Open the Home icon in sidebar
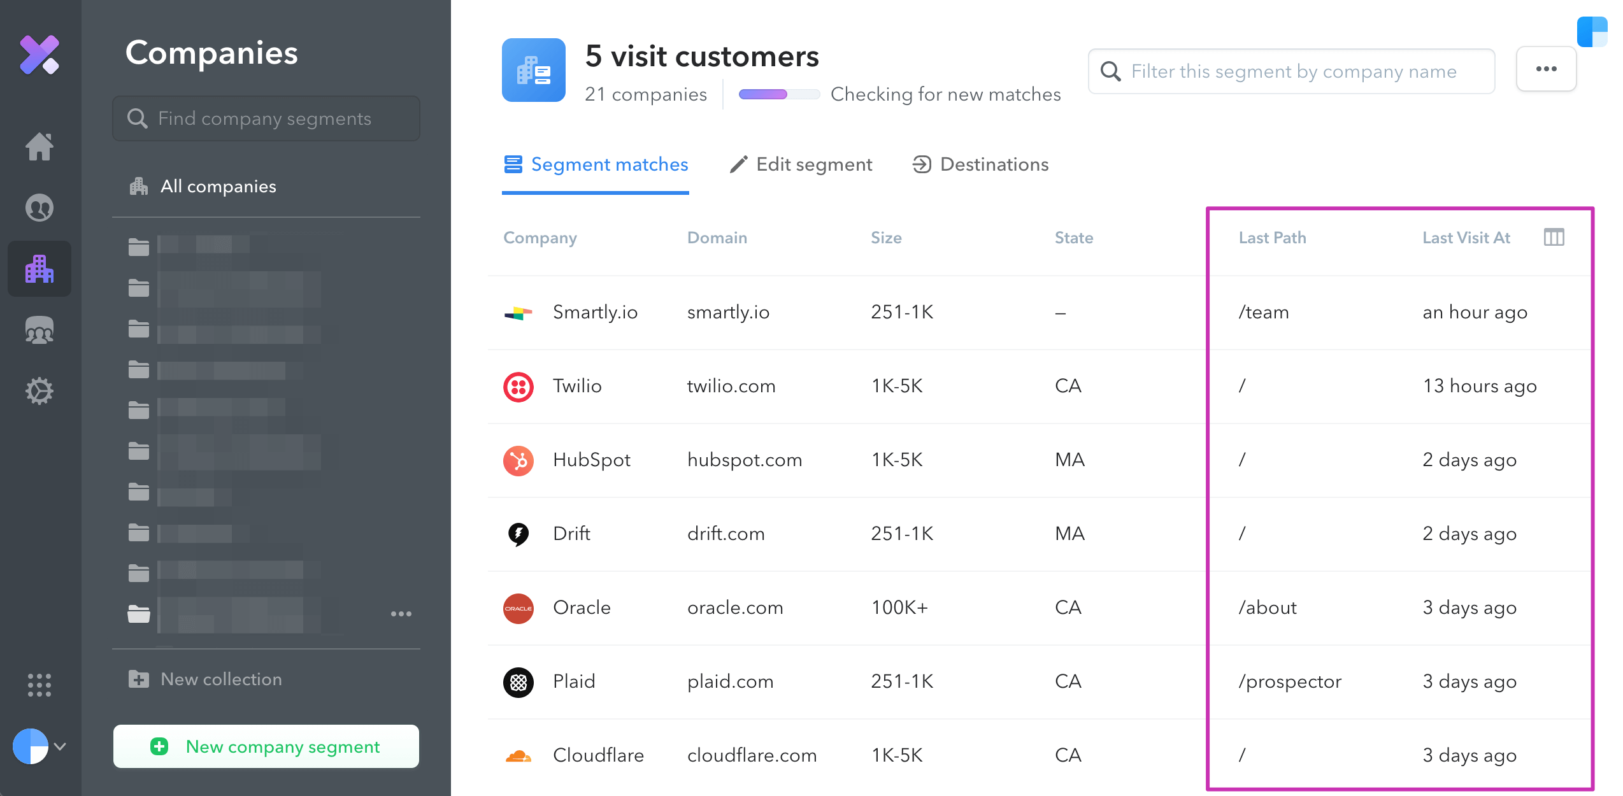This screenshot has width=1623, height=796. coord(39,146)
